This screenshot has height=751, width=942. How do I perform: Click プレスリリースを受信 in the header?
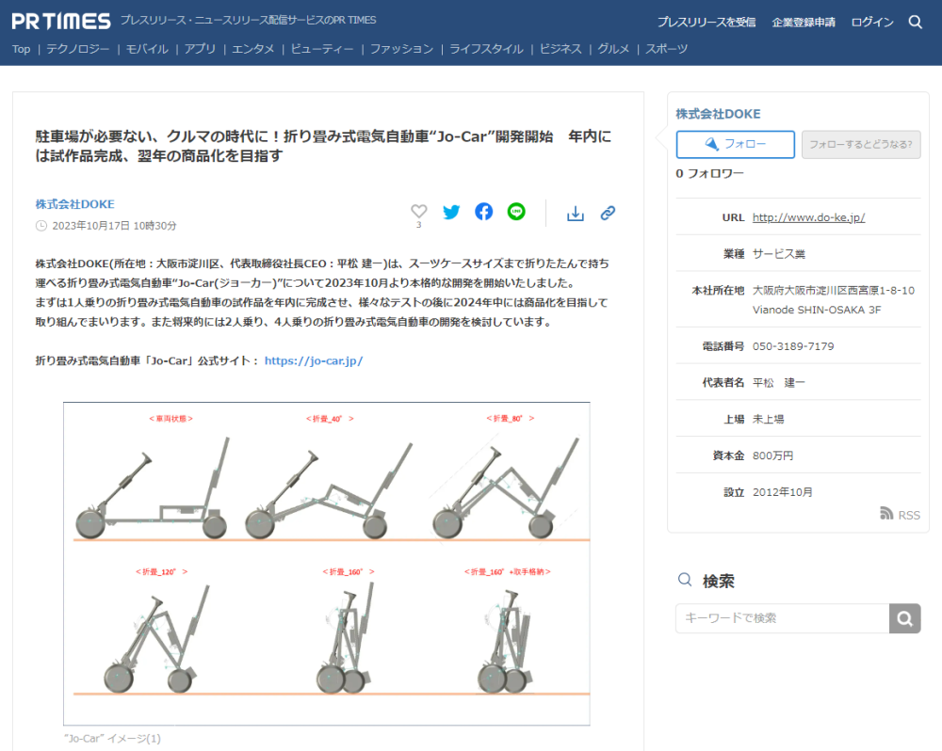coord(706,23)
